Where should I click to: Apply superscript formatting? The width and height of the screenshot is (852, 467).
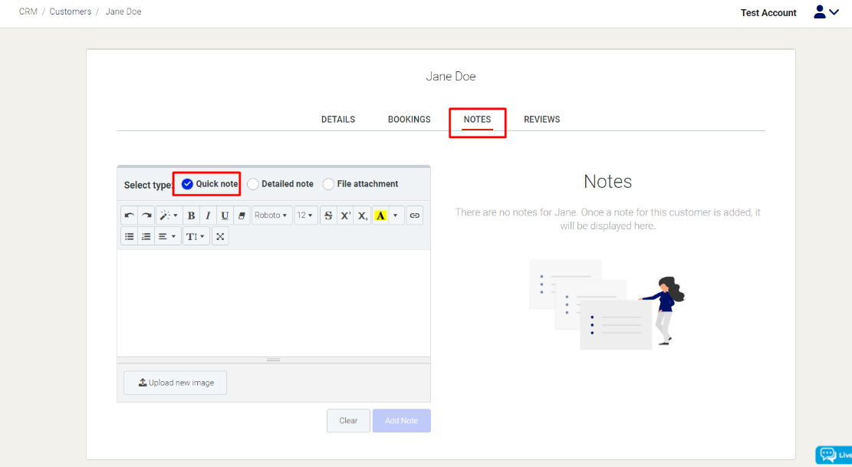(x=345, y=215)
